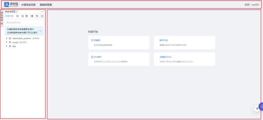Open 小程序云托管 in the header
The width and height of the screenshot is (263, 120).
tap(28, 5)
